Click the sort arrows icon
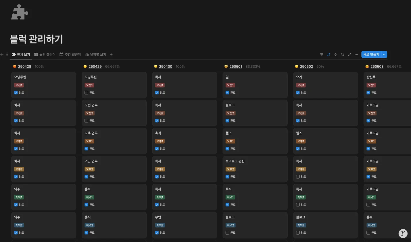Viewport: 411px width, 242px height. click(x=329, y=55)
